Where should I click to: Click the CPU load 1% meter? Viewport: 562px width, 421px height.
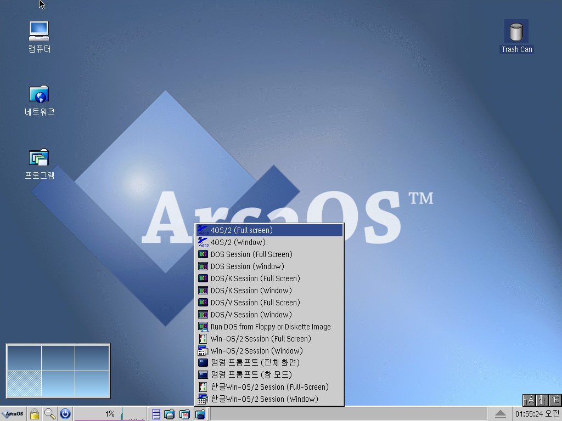[x=110, y=414]
